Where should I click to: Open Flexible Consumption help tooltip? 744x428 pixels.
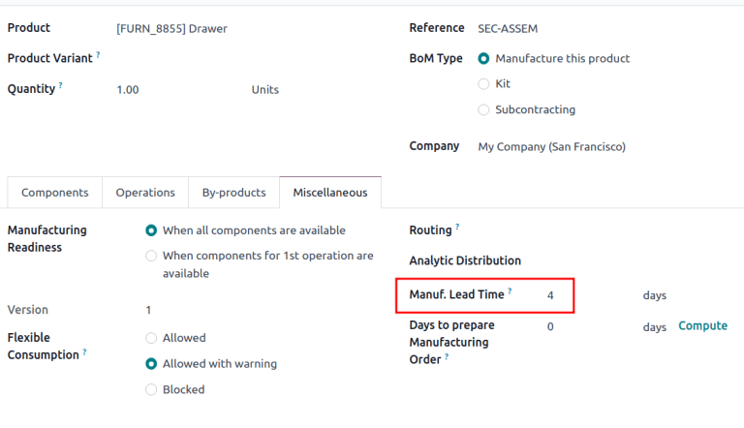pos(84,352)
